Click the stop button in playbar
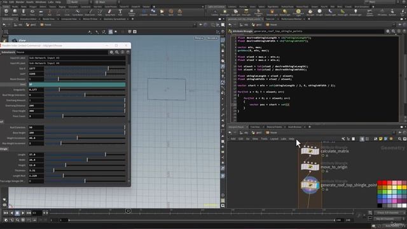 pyautogui.click(x=17, y=213)
